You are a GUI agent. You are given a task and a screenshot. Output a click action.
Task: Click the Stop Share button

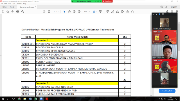tap(107, 1)
